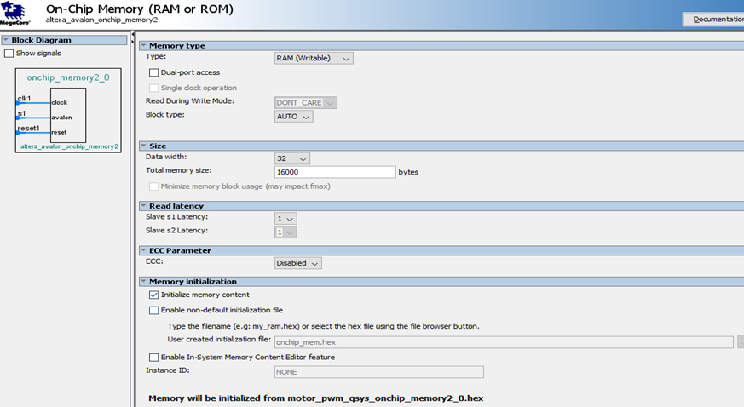Image resolution: width=744 pixels, height=407 pixels.
Task: Collapse the Read latency section
Action: 142,206
